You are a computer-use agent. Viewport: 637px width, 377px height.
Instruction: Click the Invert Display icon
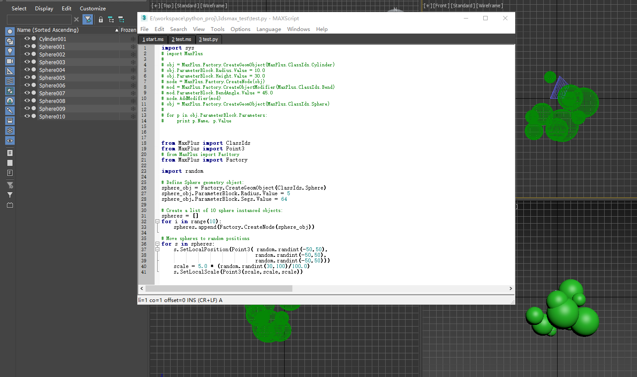coord(10,173)
